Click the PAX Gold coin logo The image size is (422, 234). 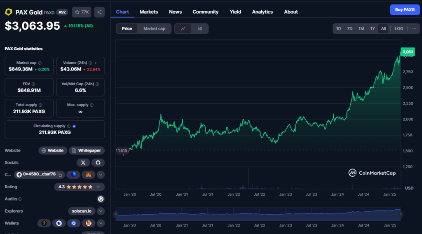(9, 12)
